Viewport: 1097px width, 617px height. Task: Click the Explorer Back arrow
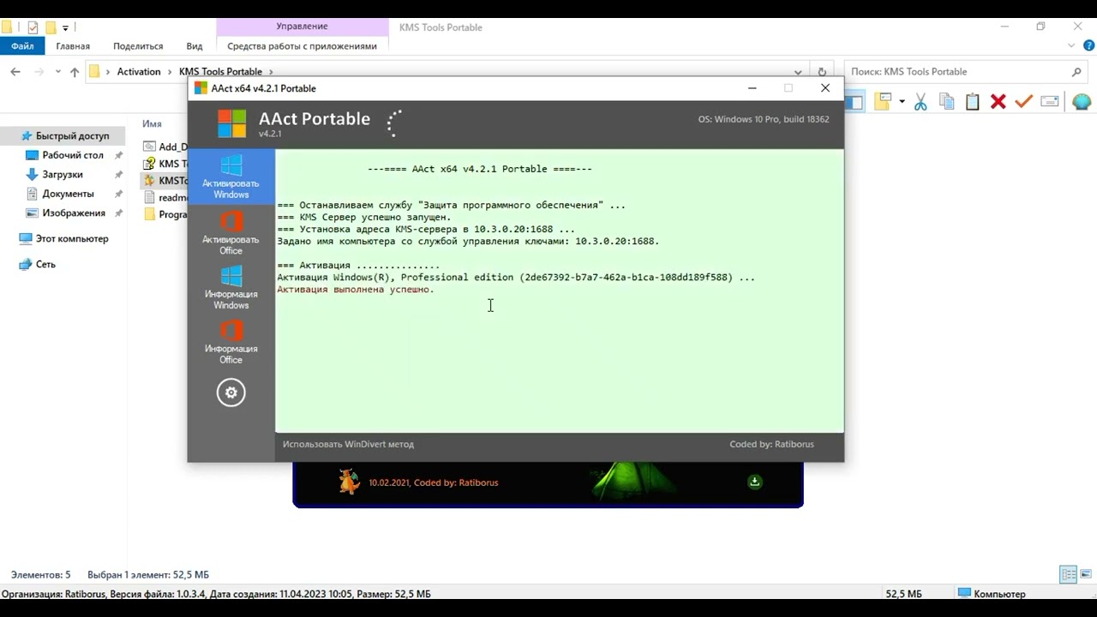tap(15, 72)
